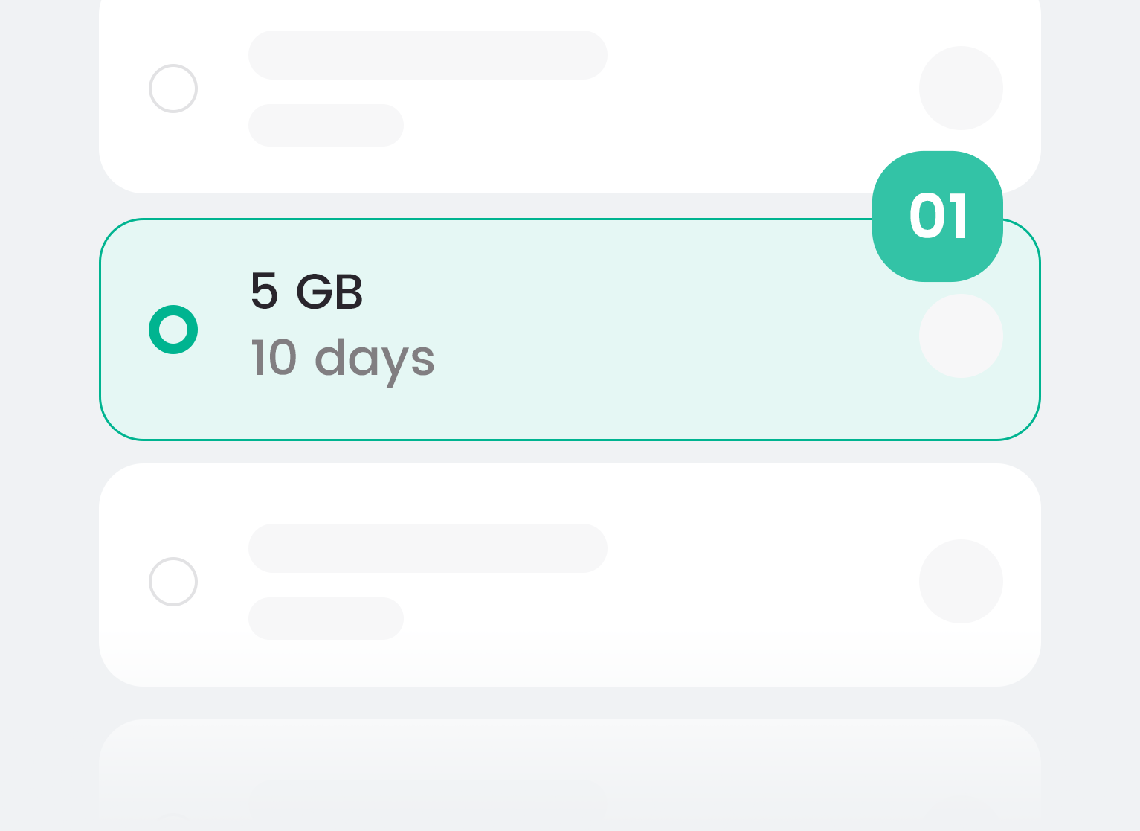Select the radio button above the 5 GB plan
This screenshot has height=831, width=1140.
(x=173, y=89)
